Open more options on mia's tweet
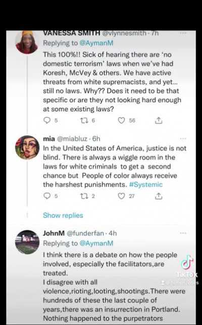 click(x=183, y=138)
